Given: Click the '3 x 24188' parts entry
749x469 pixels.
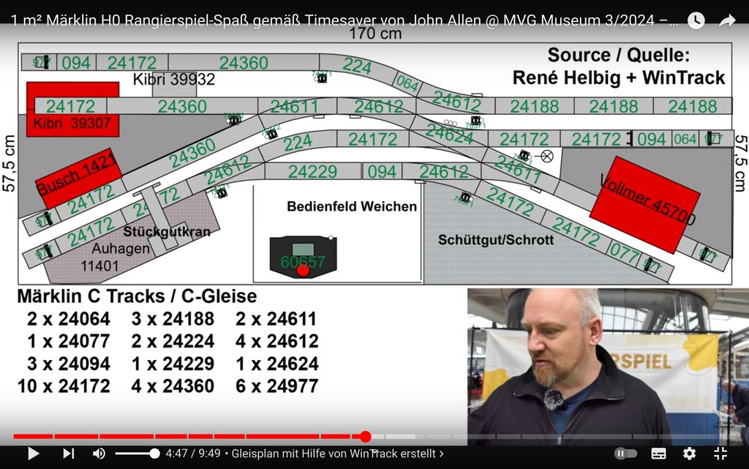Looking at the screenshot, I should (x=173, y=318).
